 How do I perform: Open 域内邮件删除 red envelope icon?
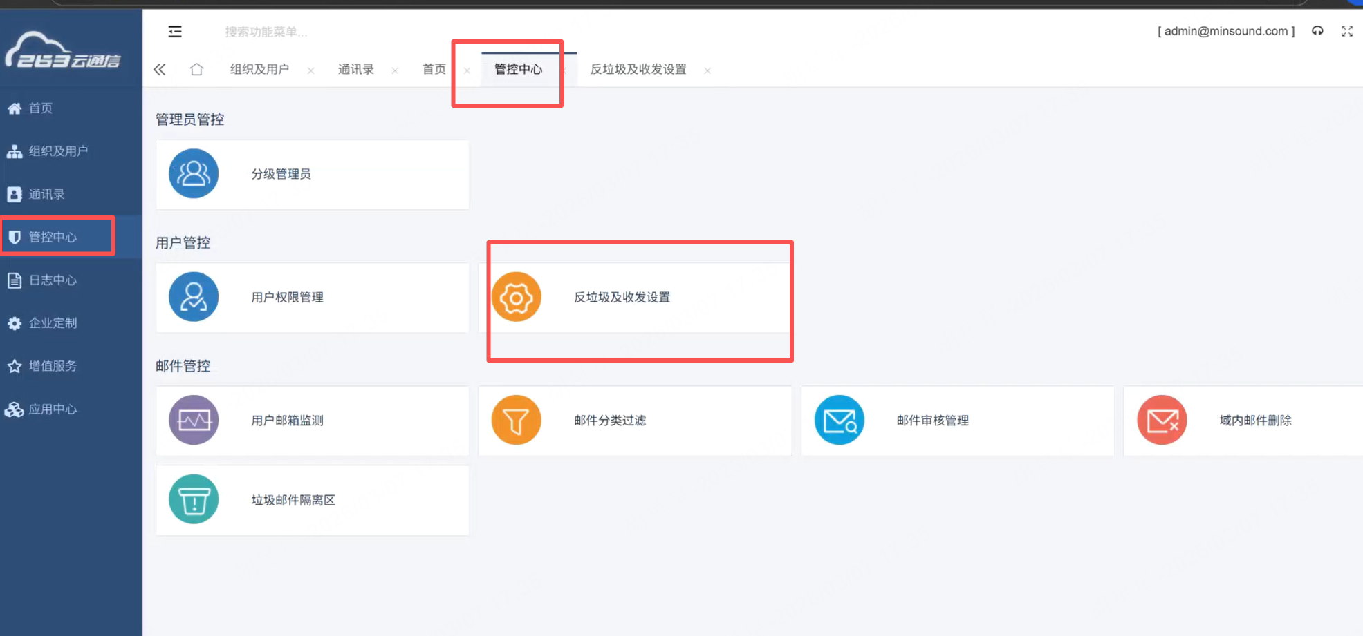[x=1162, y=420]
